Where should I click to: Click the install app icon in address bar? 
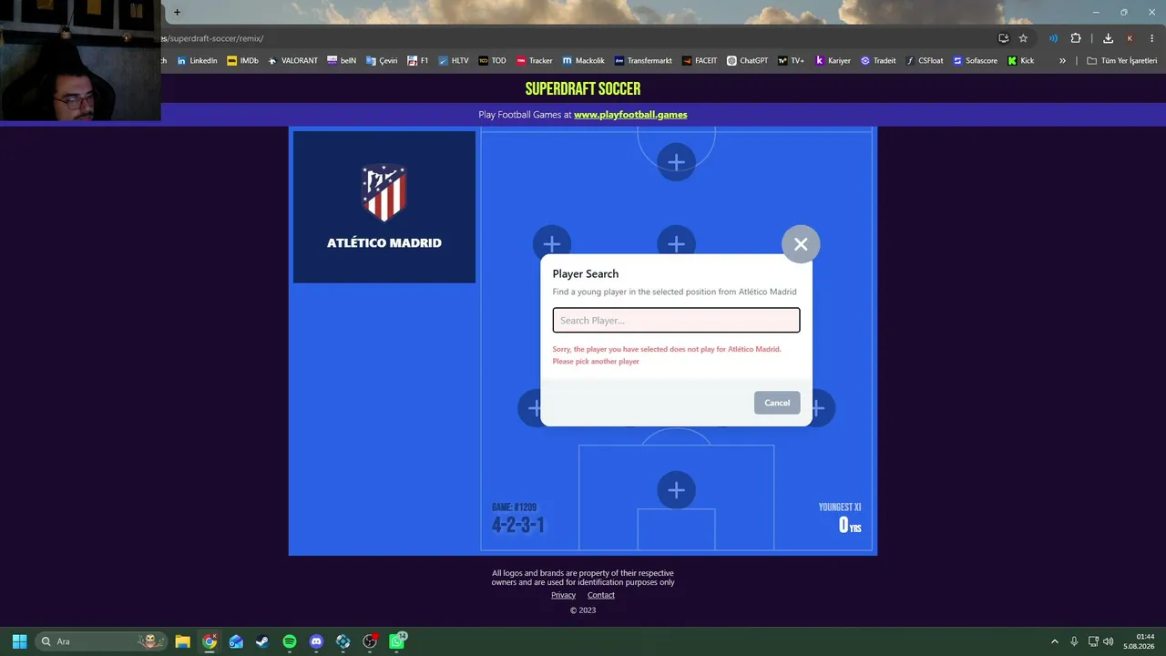[1003, 38]
